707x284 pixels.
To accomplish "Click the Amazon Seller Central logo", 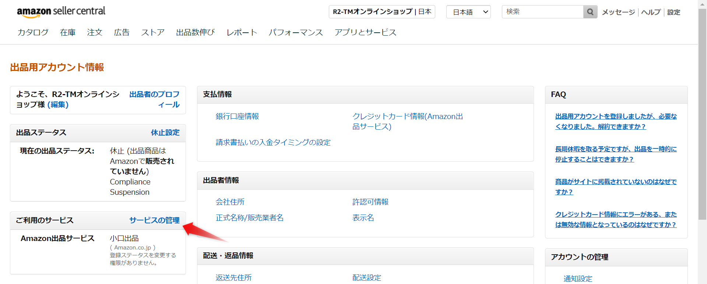I will point(61,12).
